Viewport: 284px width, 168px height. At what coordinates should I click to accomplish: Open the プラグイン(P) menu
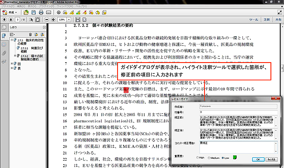tap(47, 7)
